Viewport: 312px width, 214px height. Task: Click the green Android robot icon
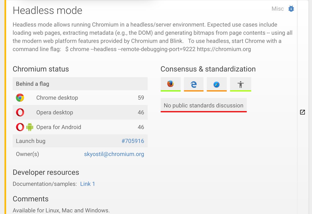tap(30, 127)
